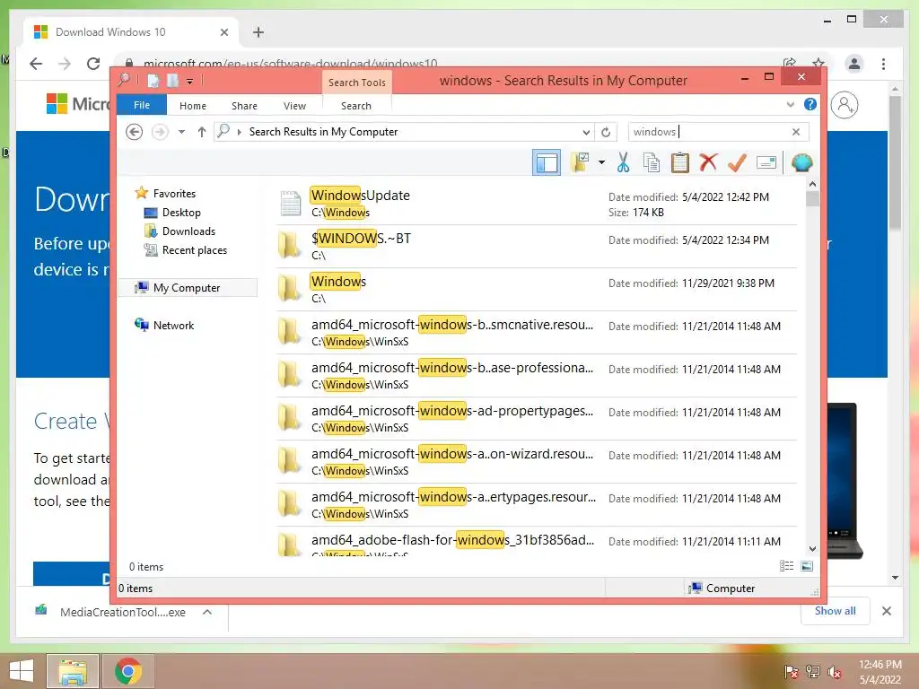Select Recent places in navigation pane
Screen dimensions: 919x689
click(x=194, y=250)
